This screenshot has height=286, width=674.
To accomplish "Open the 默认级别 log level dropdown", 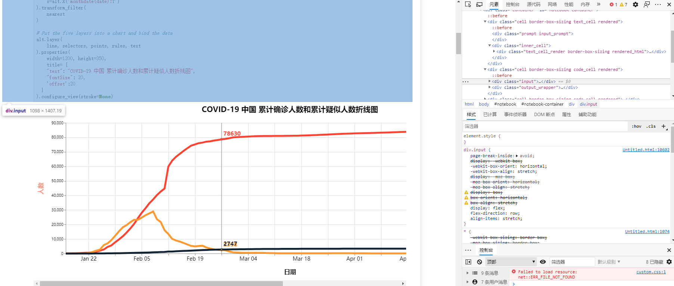I will pyautogui.click(x=609, y=262).
